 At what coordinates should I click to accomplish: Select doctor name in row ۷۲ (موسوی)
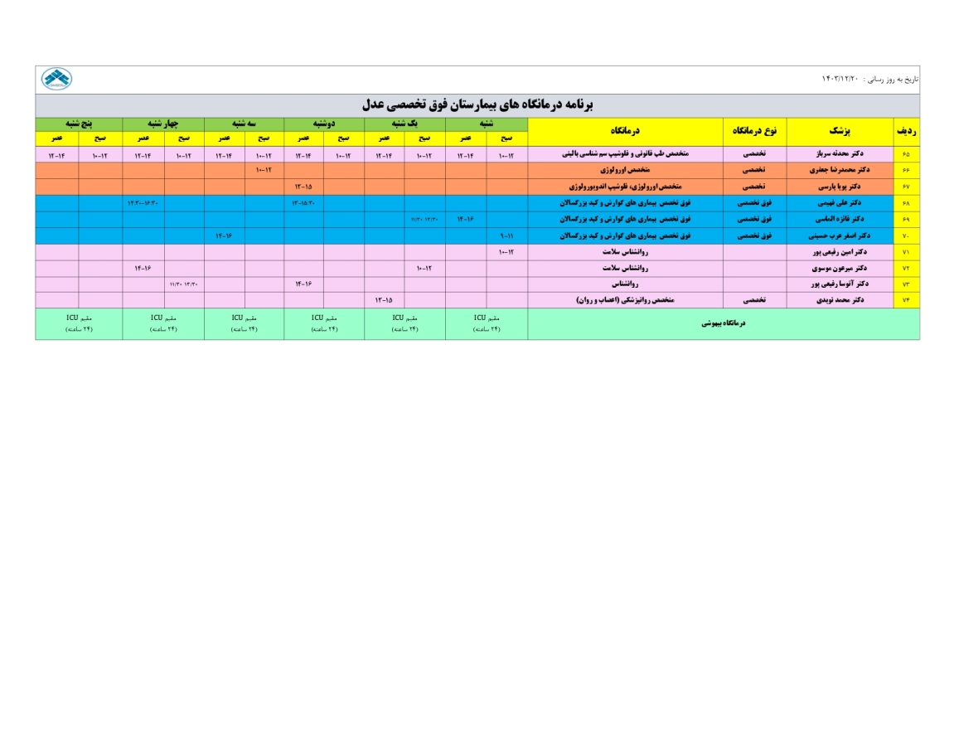pyautogui.click(x=840, y=269)
